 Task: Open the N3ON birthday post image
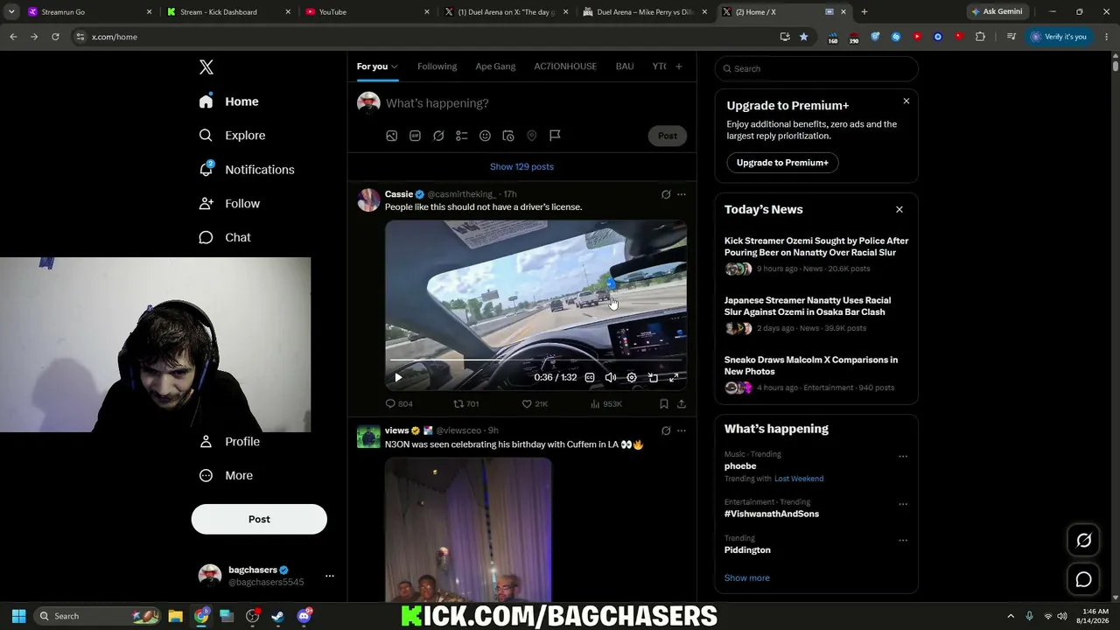468,529
